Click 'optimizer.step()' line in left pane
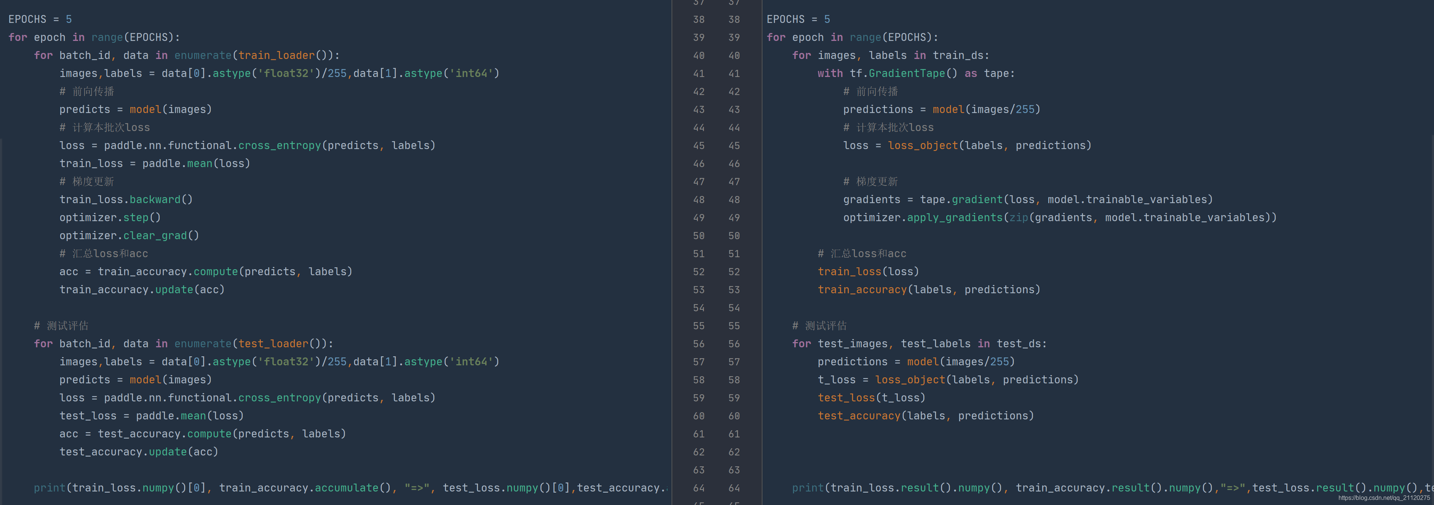 tap(110, 217)
